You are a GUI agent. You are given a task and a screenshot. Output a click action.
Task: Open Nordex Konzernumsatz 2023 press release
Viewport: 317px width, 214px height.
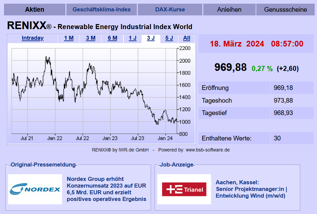point(107,189)
